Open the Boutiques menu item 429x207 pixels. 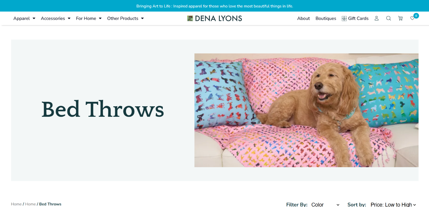click(326, 18)
